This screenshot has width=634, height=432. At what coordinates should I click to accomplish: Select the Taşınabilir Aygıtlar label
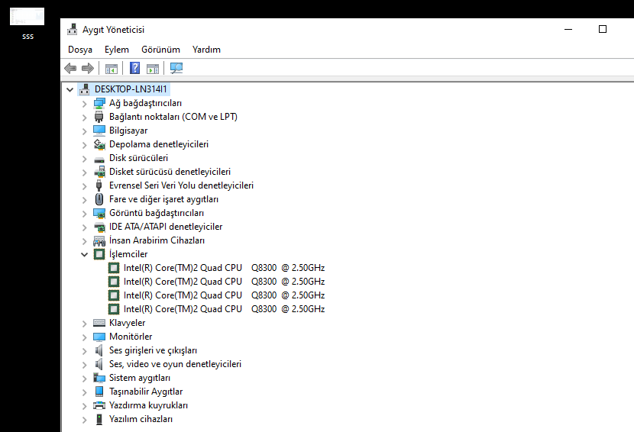[x=146, y=392]
